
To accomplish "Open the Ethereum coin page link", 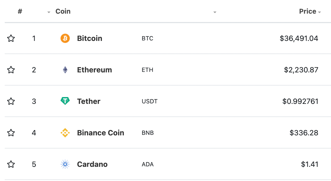I will pos(95,70).
